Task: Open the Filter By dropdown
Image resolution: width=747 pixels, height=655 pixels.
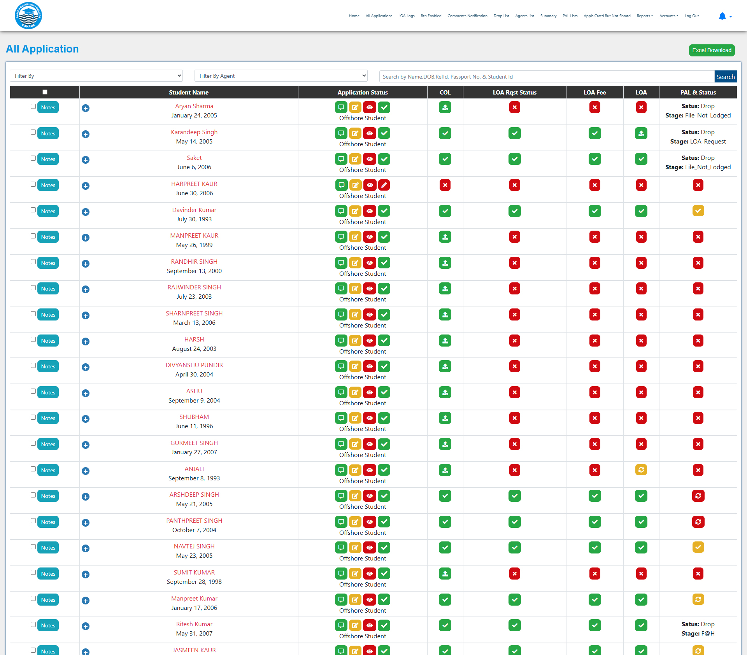Action: [x=96, y=76]
